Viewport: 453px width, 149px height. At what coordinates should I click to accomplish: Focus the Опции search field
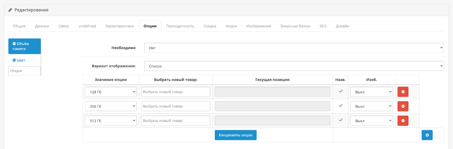tap(24, 71)
